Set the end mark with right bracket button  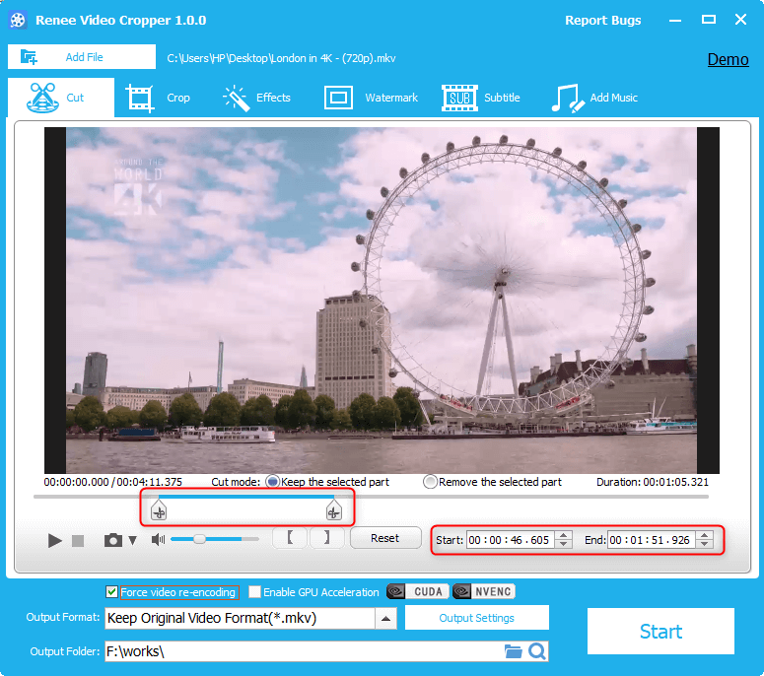326,538
